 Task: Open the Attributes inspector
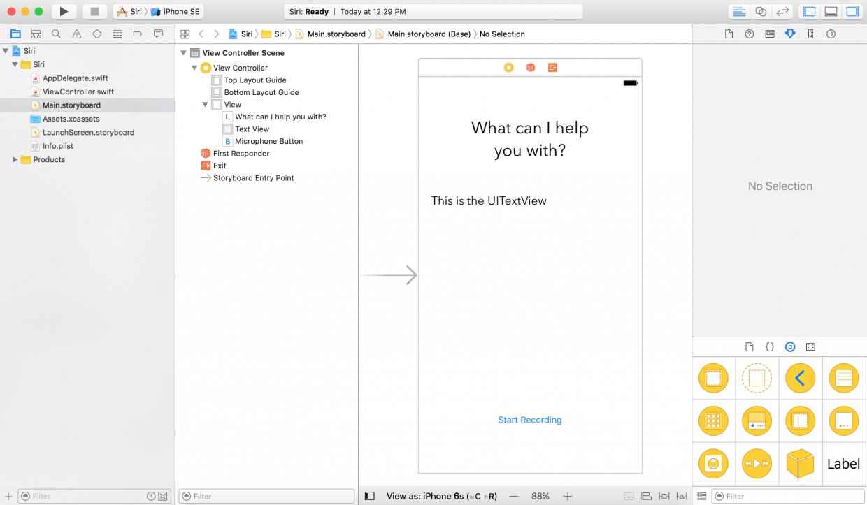click(790, 34)
